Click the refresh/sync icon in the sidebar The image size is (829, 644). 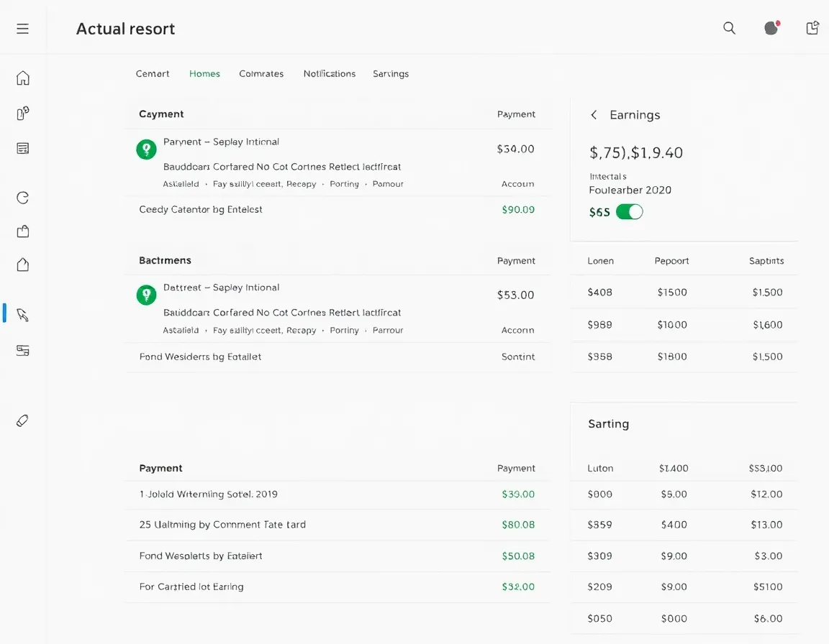(x=22, y=197)
